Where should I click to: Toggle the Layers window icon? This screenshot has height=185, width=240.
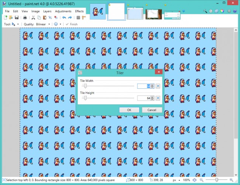point(216,11)
